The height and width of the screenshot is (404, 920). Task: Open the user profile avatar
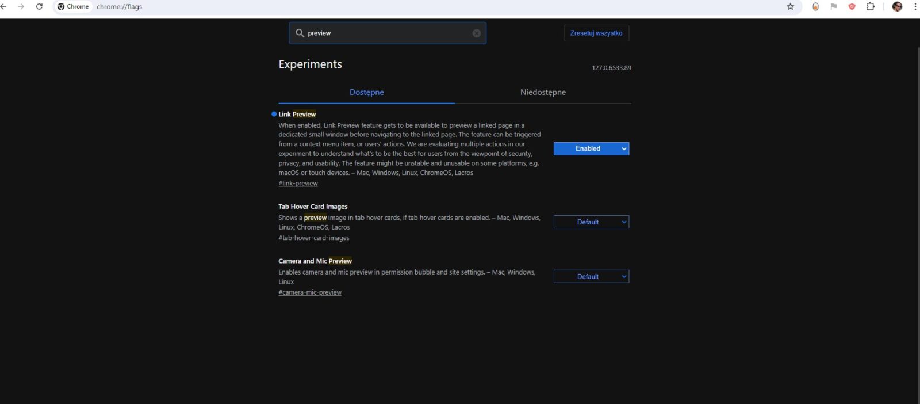coord(897,7)
